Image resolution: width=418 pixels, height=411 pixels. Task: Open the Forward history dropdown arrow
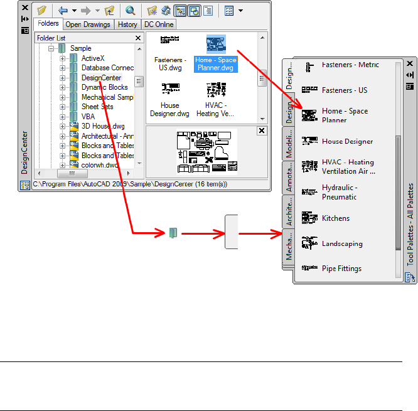(x=97, y=11)
